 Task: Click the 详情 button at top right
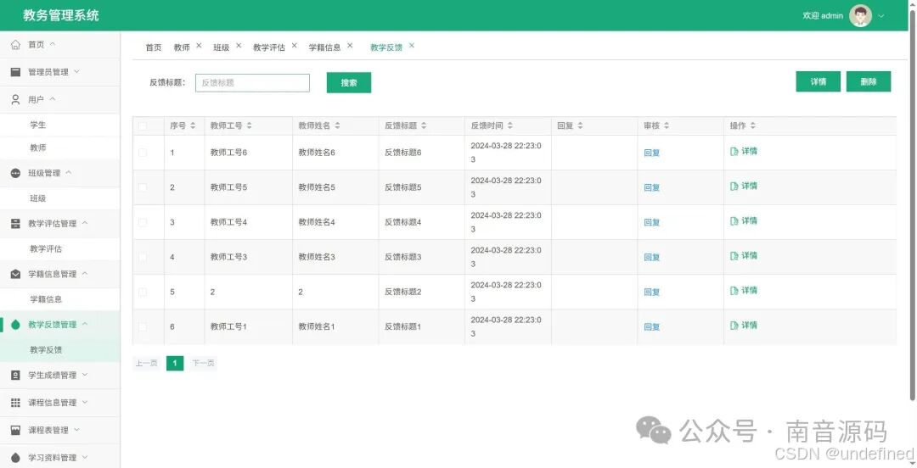819,81
